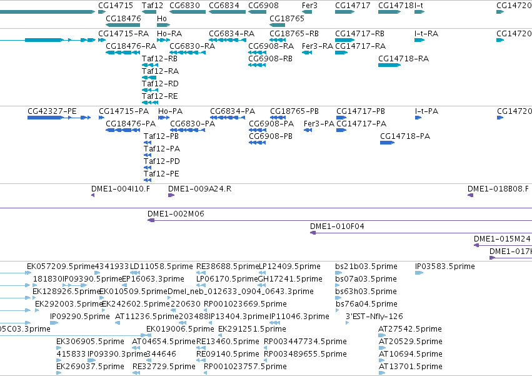Click the CG14717-RB transcript label
532x376 pixels.
point(359,34)
